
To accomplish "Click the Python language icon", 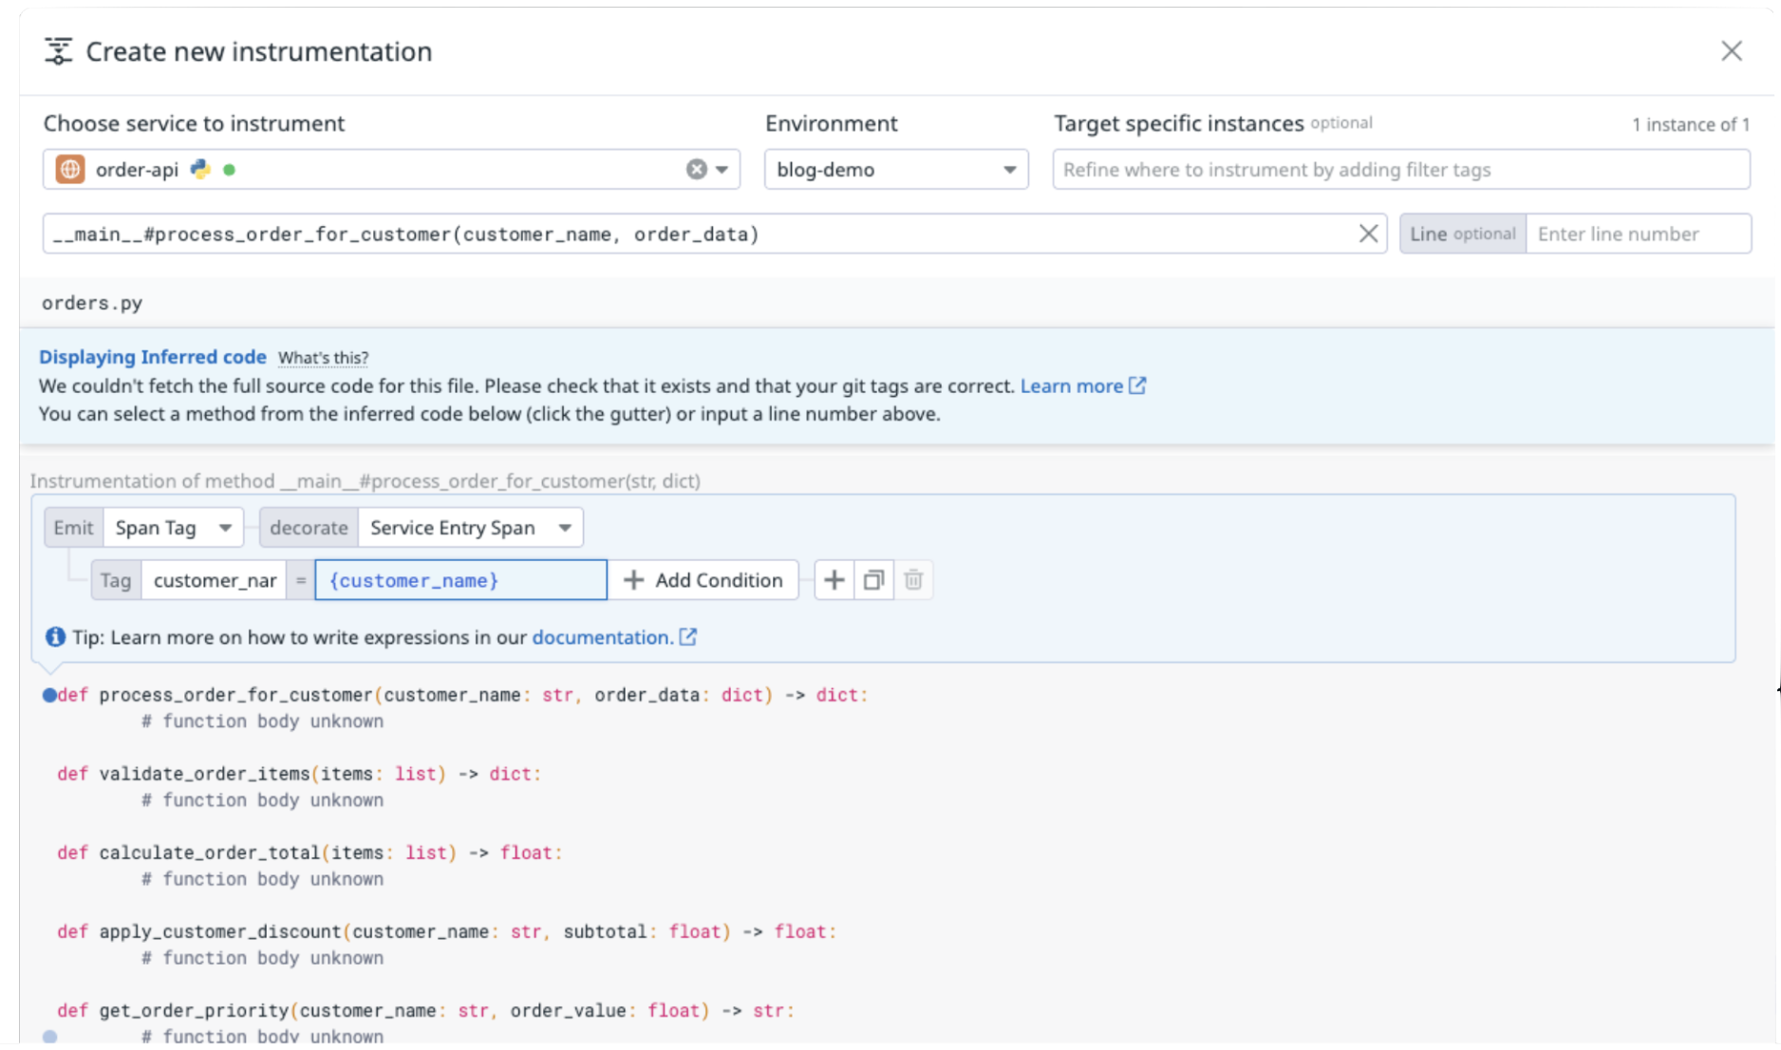I will (x=199, y=169).
